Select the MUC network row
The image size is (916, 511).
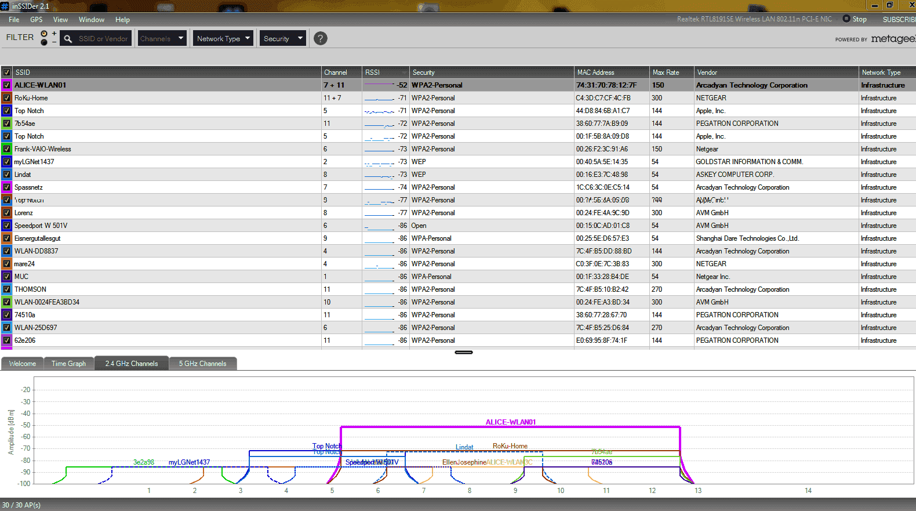coord(458,277)
